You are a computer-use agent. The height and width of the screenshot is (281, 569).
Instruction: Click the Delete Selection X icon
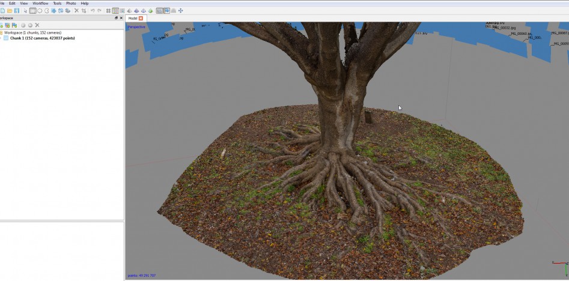pyautogui.click(x=76, y=11)
